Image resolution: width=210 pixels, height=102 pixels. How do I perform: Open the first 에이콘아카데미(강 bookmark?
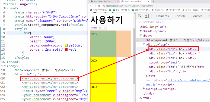[x=99, y=10]
